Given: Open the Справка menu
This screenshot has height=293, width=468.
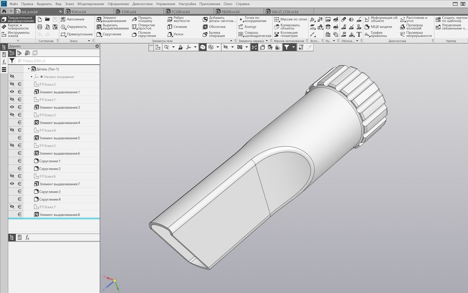Looking at the screenshot, I should click(242, 4).
